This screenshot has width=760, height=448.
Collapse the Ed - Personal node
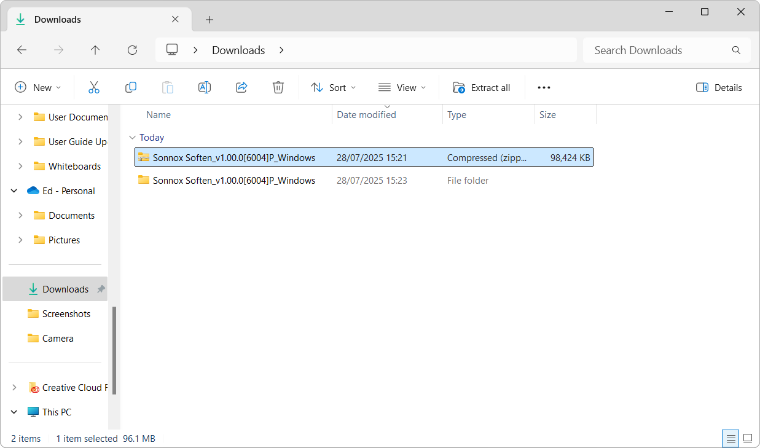14,191
